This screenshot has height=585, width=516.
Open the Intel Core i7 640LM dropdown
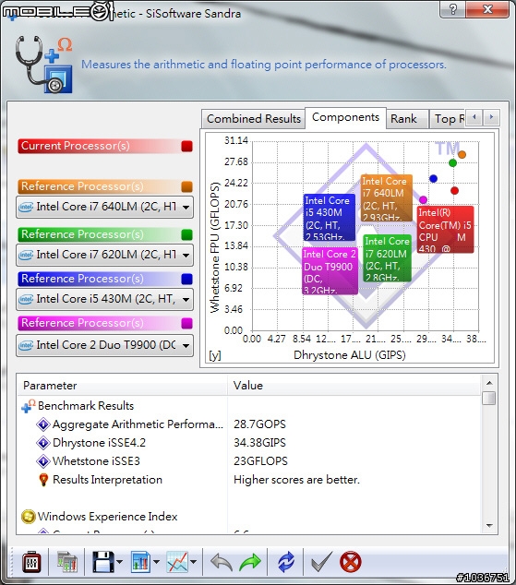click(105, 207)
